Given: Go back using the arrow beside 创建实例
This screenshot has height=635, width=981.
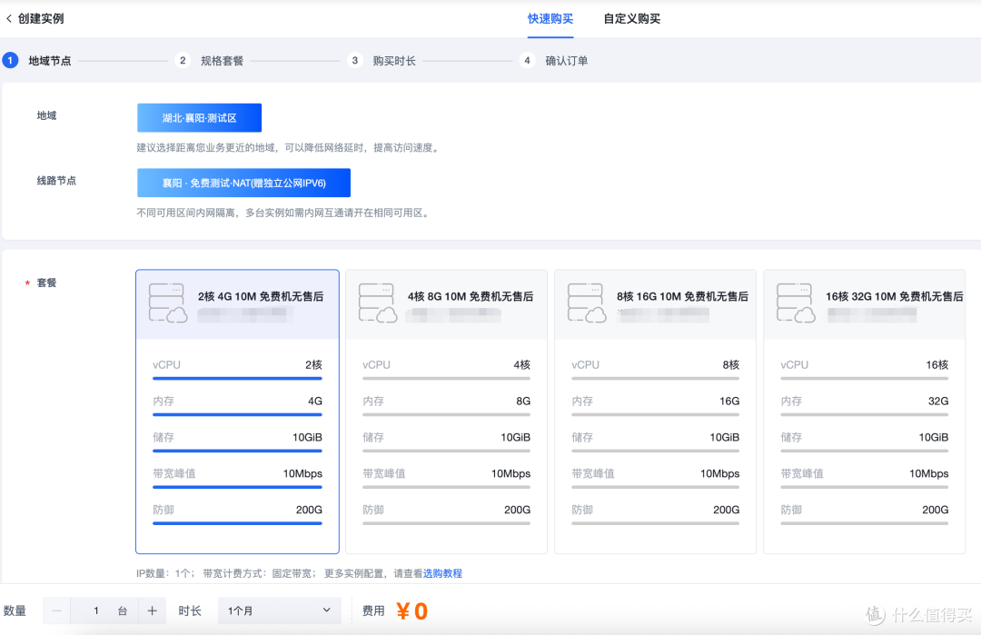Looking at the screenshot, I should click(x=9, y=19).
